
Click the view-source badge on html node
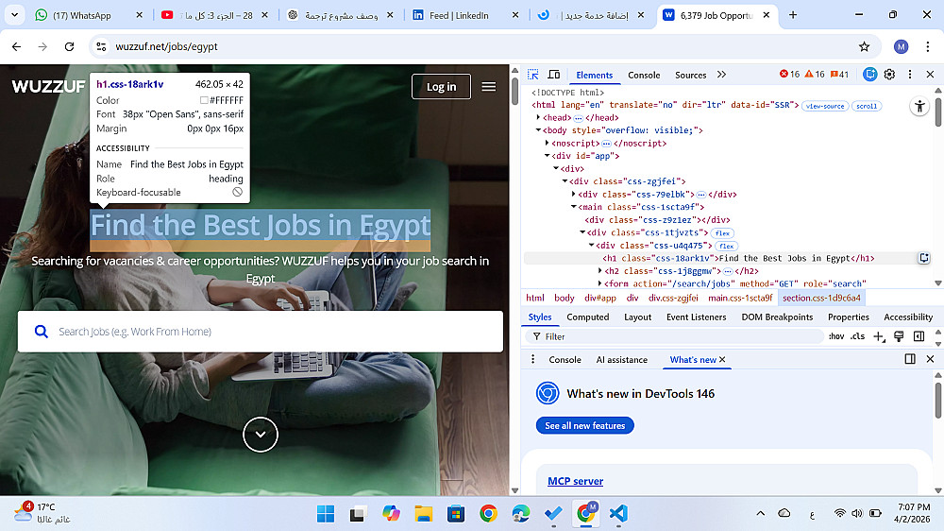(825, 106)
